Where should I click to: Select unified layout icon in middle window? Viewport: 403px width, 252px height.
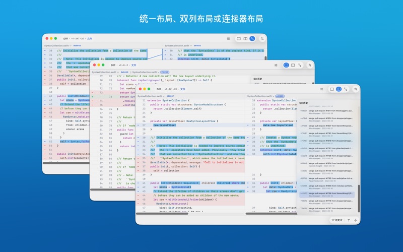pos(286,66)
